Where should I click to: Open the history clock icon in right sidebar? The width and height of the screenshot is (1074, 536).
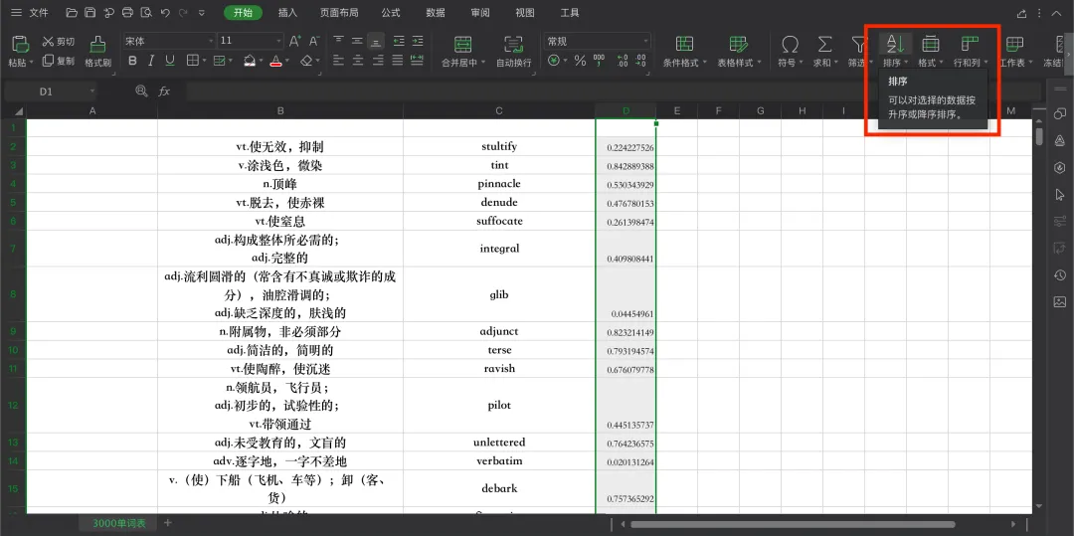(1060, 274)
